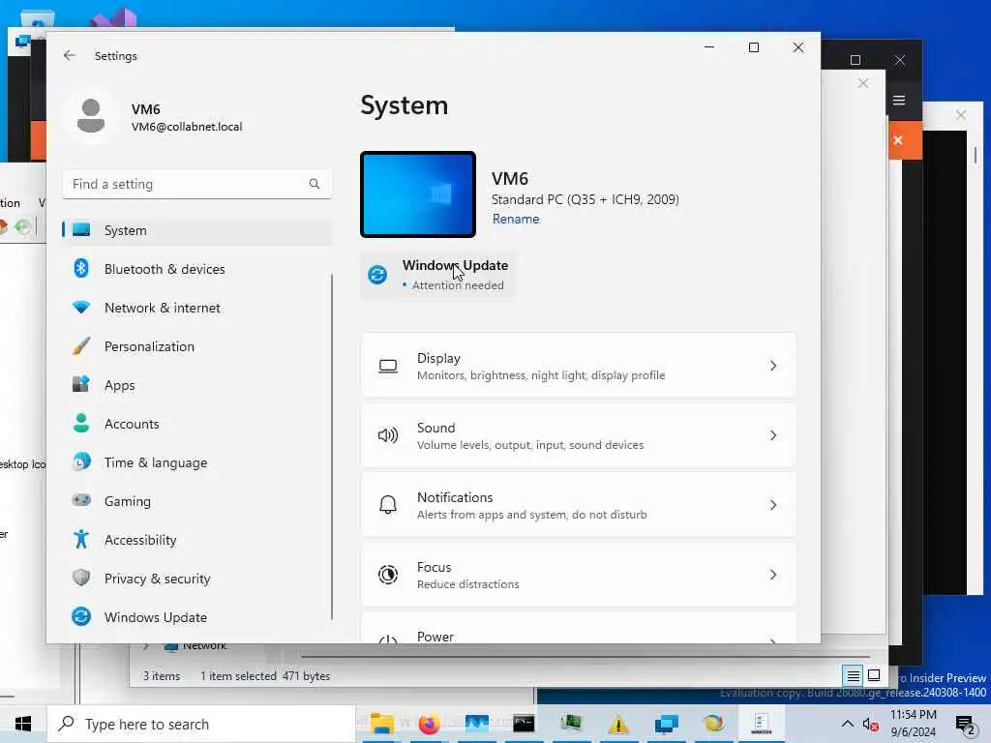Click the muted volume tray icon

[870, 724]
